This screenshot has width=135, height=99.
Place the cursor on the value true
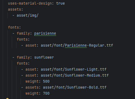pos(61,4)
